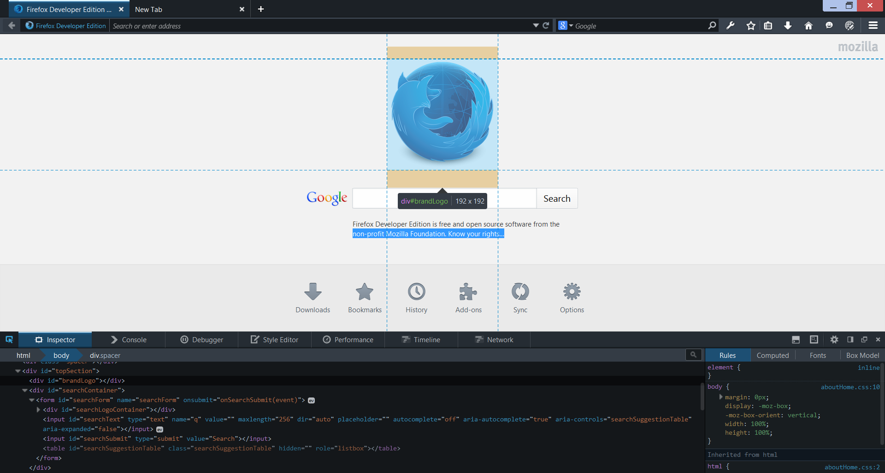Open Add-ons puzzle icon on the page
Screen dimensions: 885x473
pos(468,292)
